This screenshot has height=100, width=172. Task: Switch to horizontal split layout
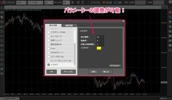78,3
